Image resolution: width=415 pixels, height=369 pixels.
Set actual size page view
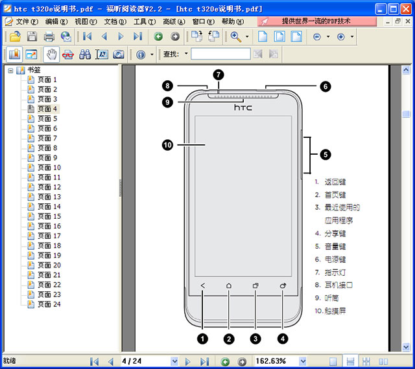pos(263,36)
